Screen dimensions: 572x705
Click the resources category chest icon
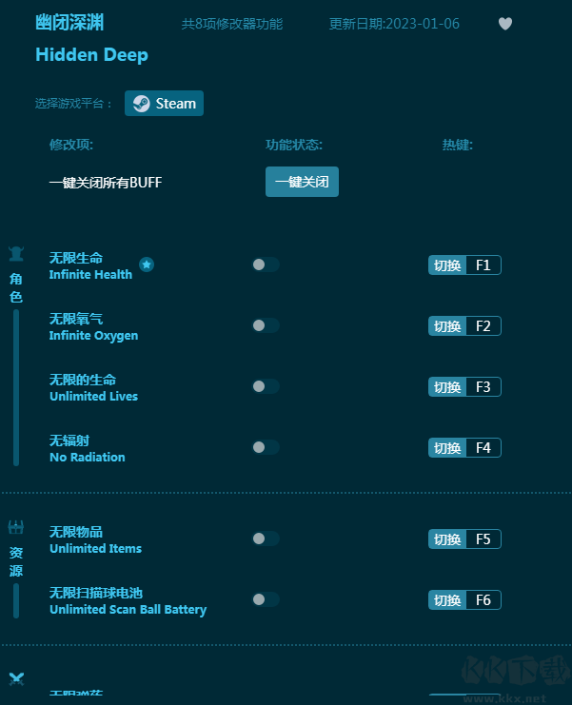pos(16,527)
